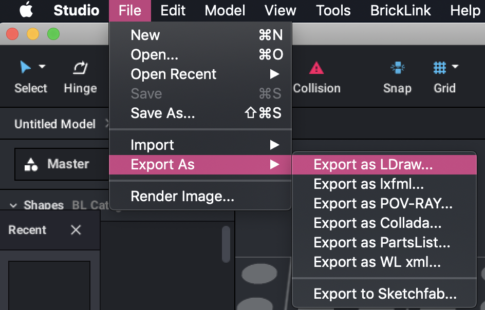Collapse the Shapes section chevron
Screen dimensions: 485x310
point(13,206)
